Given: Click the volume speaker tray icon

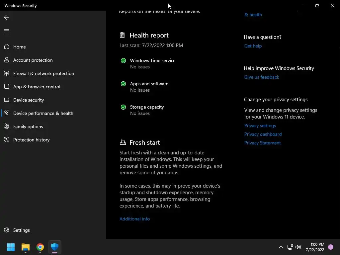Looking at the screenshot, I should (298, 247).
